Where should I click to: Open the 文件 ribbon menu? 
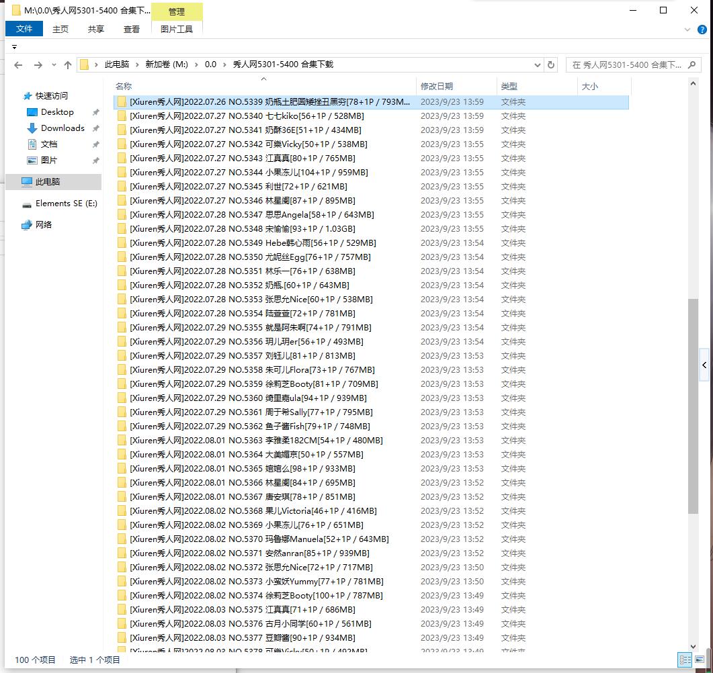(24, 29)
